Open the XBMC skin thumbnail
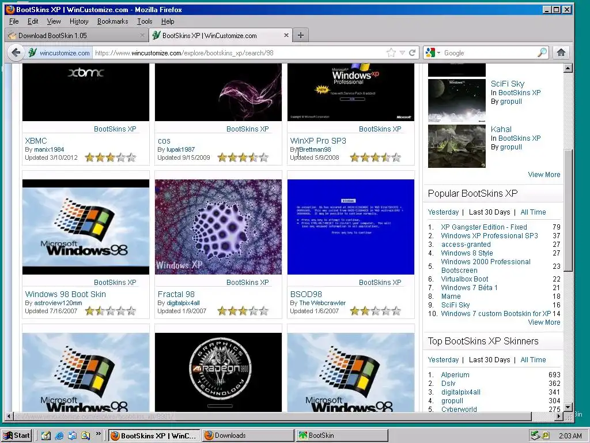This screenshot has height=443, width=590. 86,92
